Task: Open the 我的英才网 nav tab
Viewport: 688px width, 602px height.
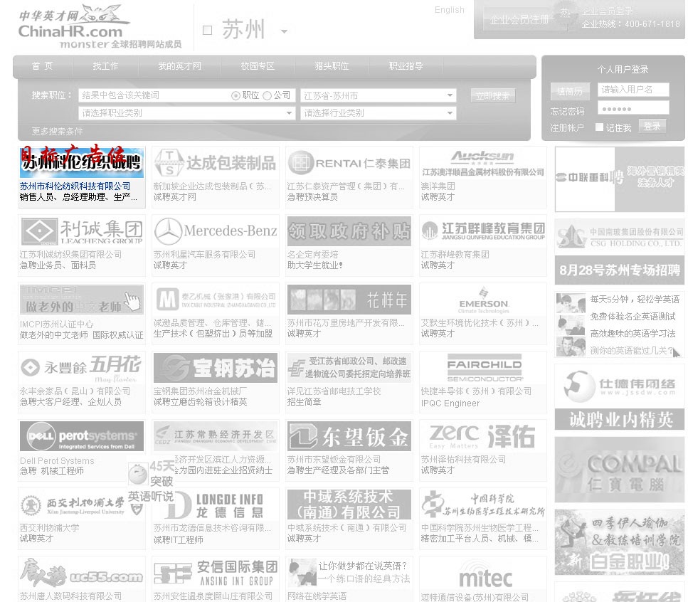Action: (x=179, y=65)
